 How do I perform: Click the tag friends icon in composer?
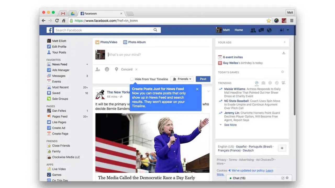point(98,69)
